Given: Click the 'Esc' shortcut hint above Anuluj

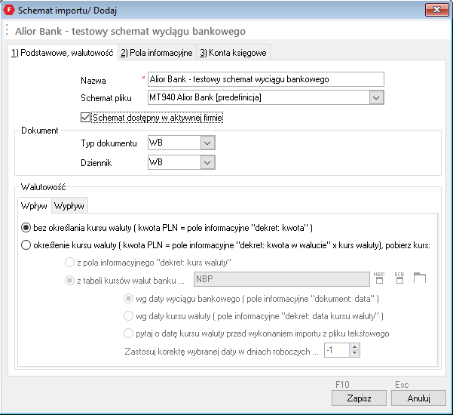Looking at the screenshot, I should pos(402,385).
